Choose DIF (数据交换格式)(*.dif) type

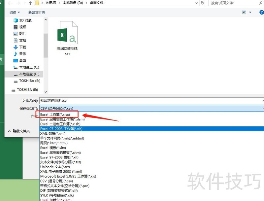point(152,190)
